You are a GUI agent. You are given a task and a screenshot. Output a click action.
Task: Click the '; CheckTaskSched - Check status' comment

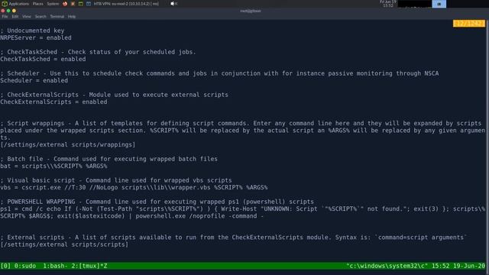[x=98, y=52]
